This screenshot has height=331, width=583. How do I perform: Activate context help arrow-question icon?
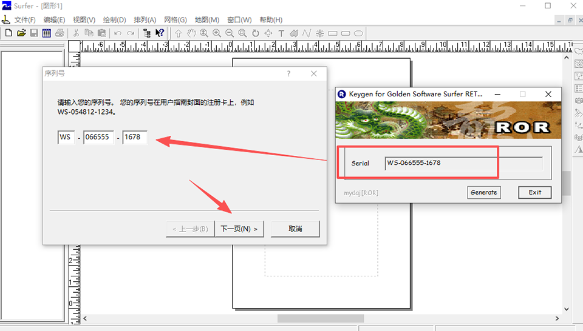pos(160,33)
